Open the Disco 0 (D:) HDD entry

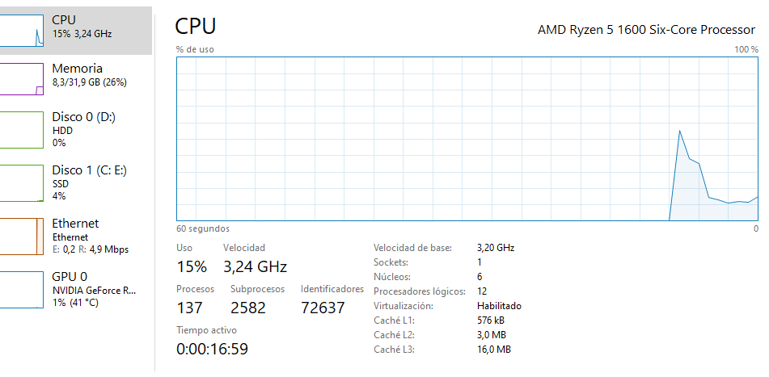tap(76, 130)
